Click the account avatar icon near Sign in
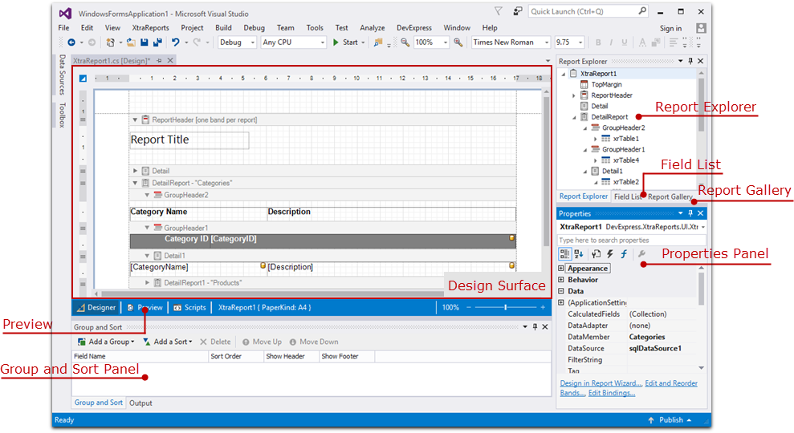This screenshot has height=433, width=794. pos(701,28)
